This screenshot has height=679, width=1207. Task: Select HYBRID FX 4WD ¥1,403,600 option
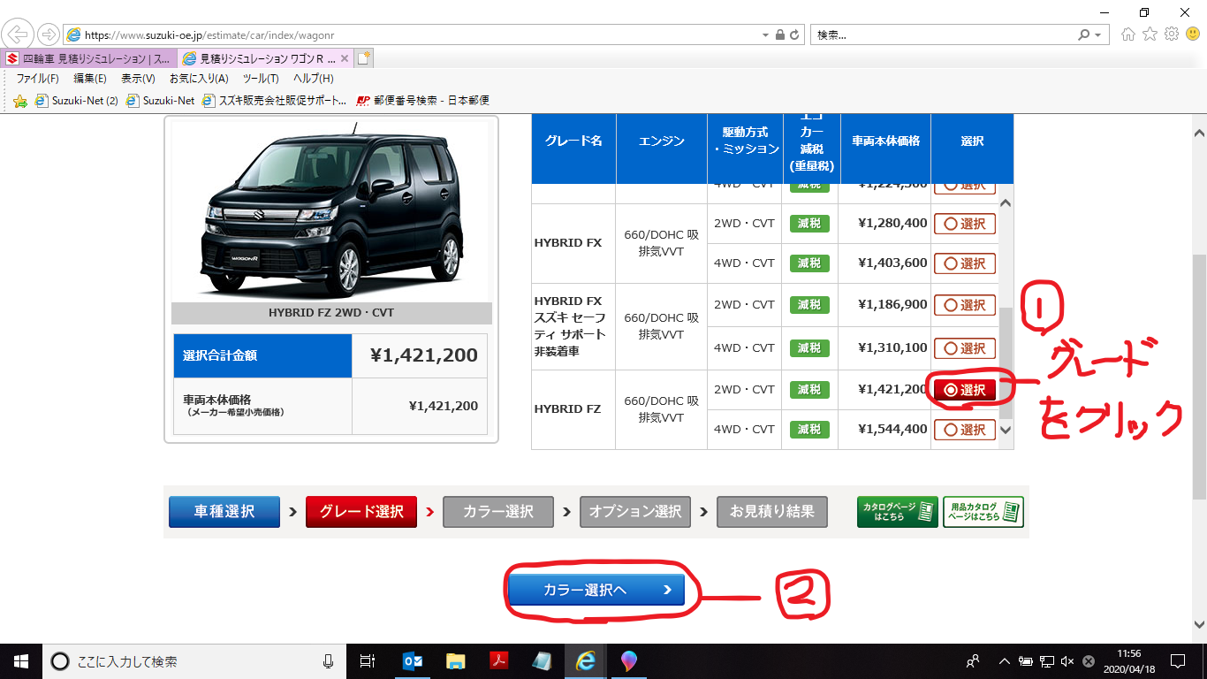tap(964, 263)
